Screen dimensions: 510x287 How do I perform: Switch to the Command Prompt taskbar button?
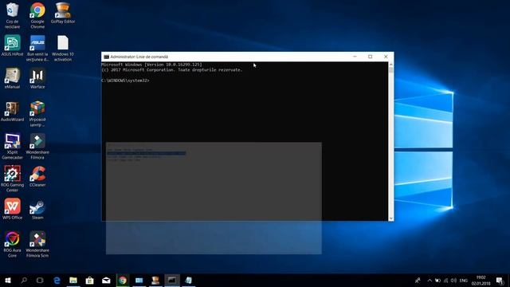pos(172,280)
